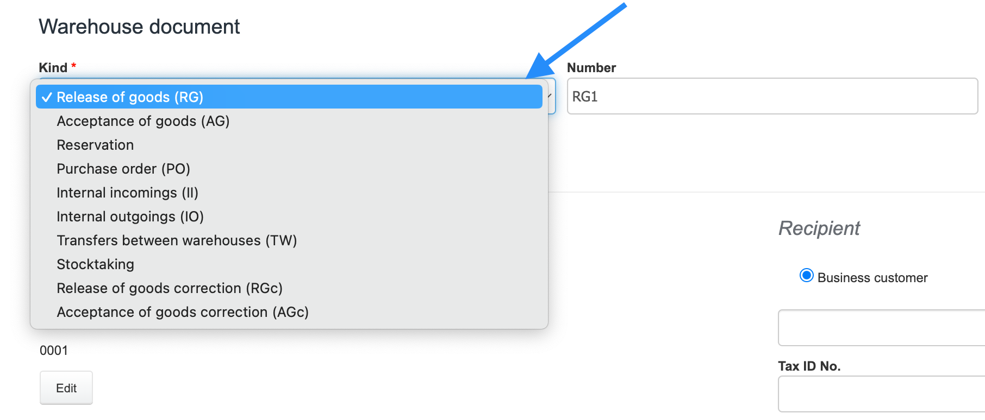Pick Purchase order (PO) document kind

(123, 169)
